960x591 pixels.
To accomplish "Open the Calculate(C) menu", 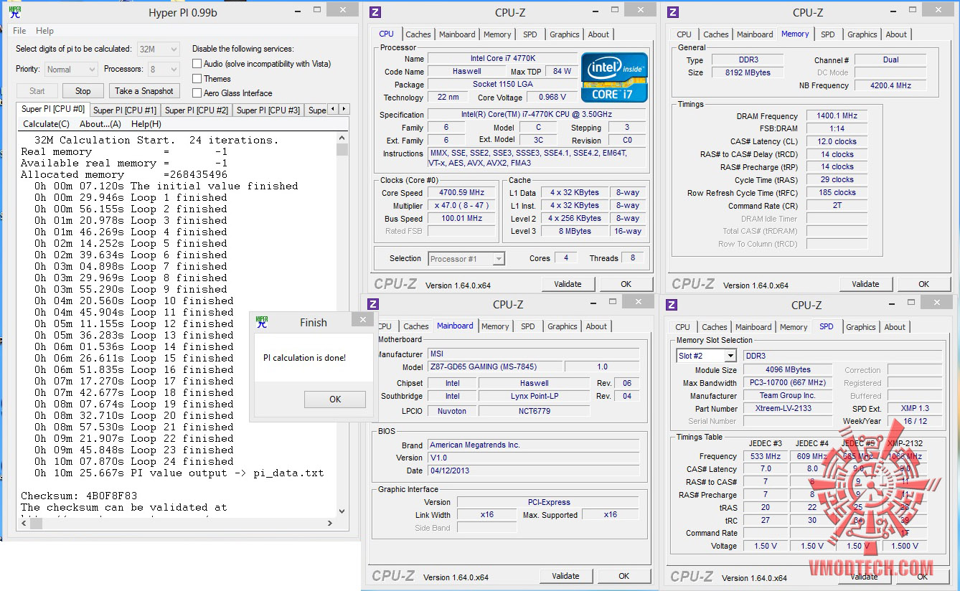I will click(x=46, y=124).
